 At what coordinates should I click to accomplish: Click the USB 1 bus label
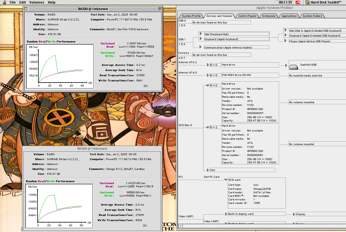[x=182, y=39]
